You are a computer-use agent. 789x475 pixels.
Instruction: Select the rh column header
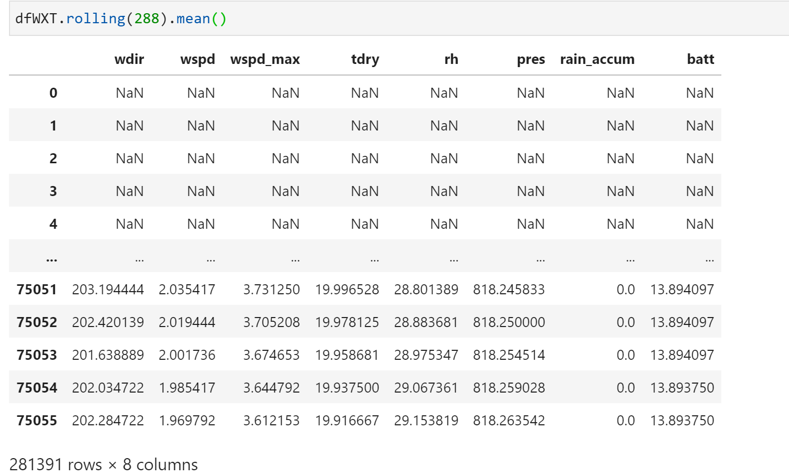point(451,59)
